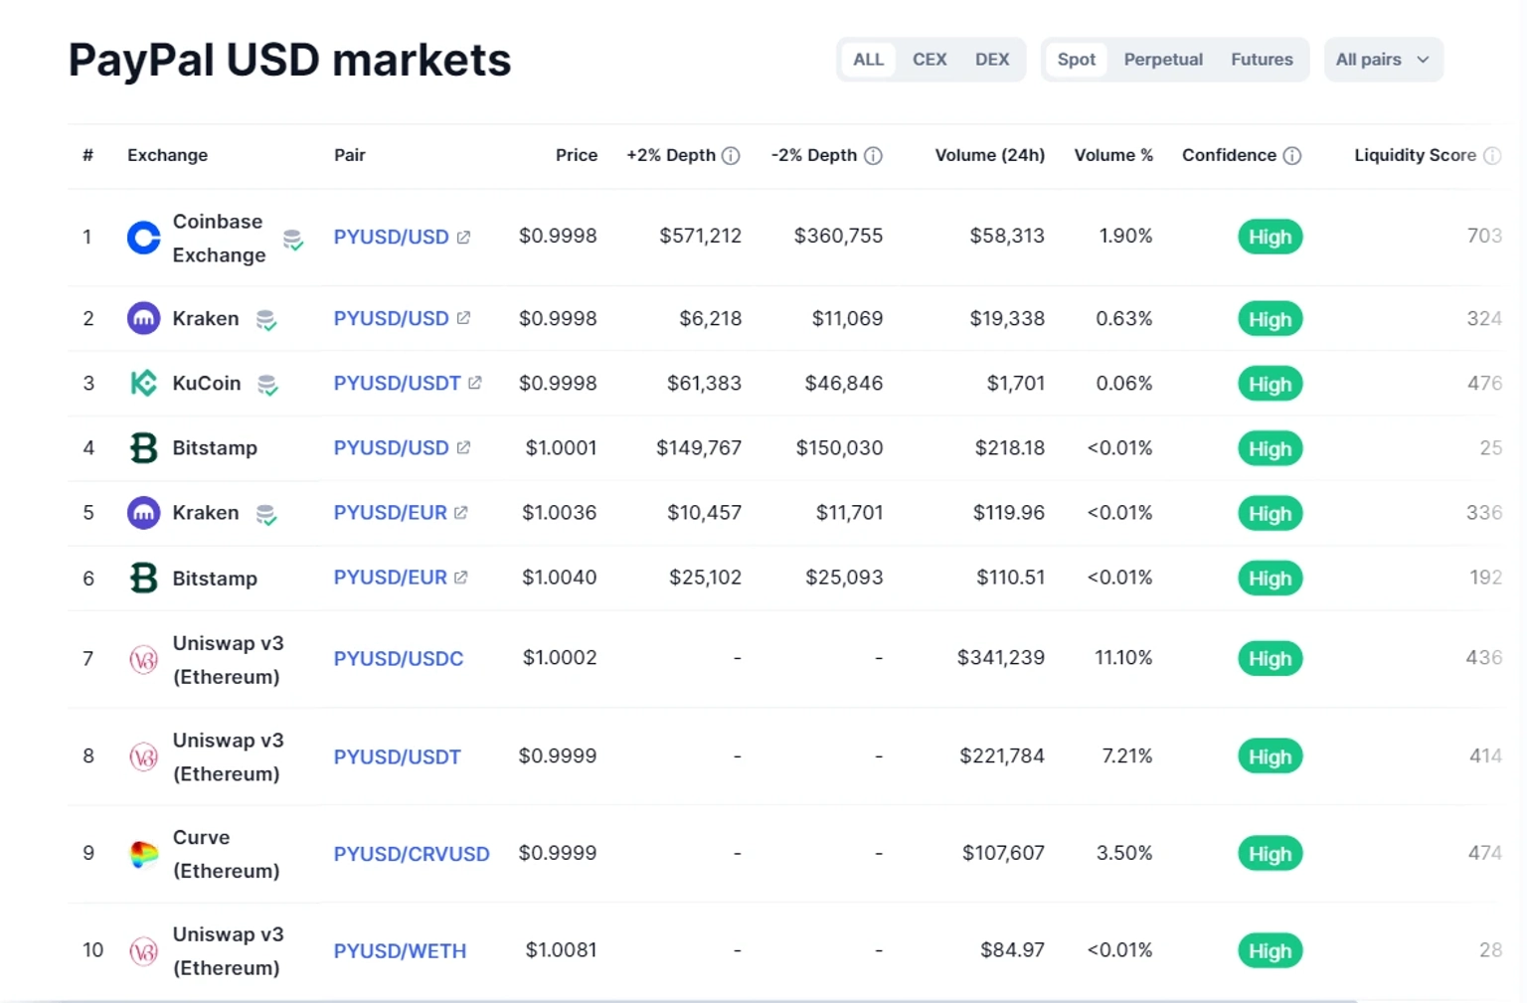This screenshot has height=1003, width=1527.
Task: Click the Kraken logo in the PYUSD/USD row
Action: click(x=144, y=319)
